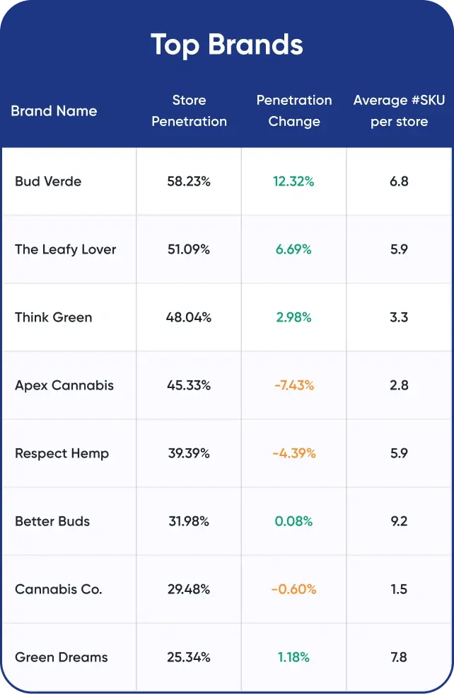Open the Respect Hemp brand entry

[62, 453]
